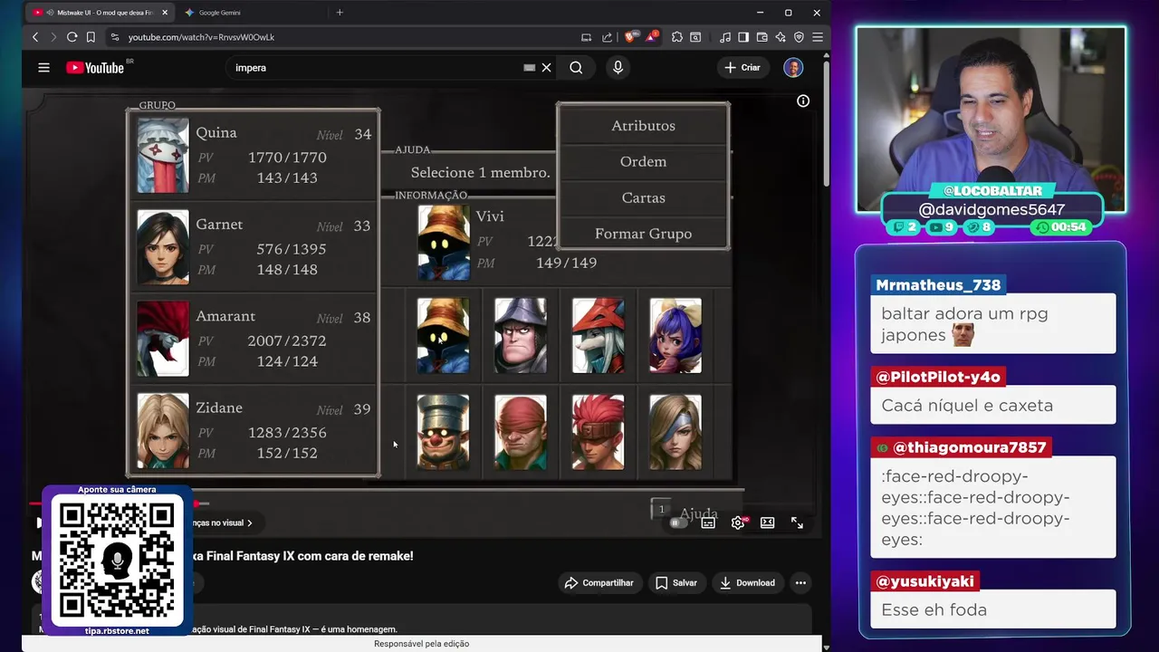The height and width of the screenshot is (652, 1159).
Task: Select Ordem in the game menu
Action: [643, 161]
